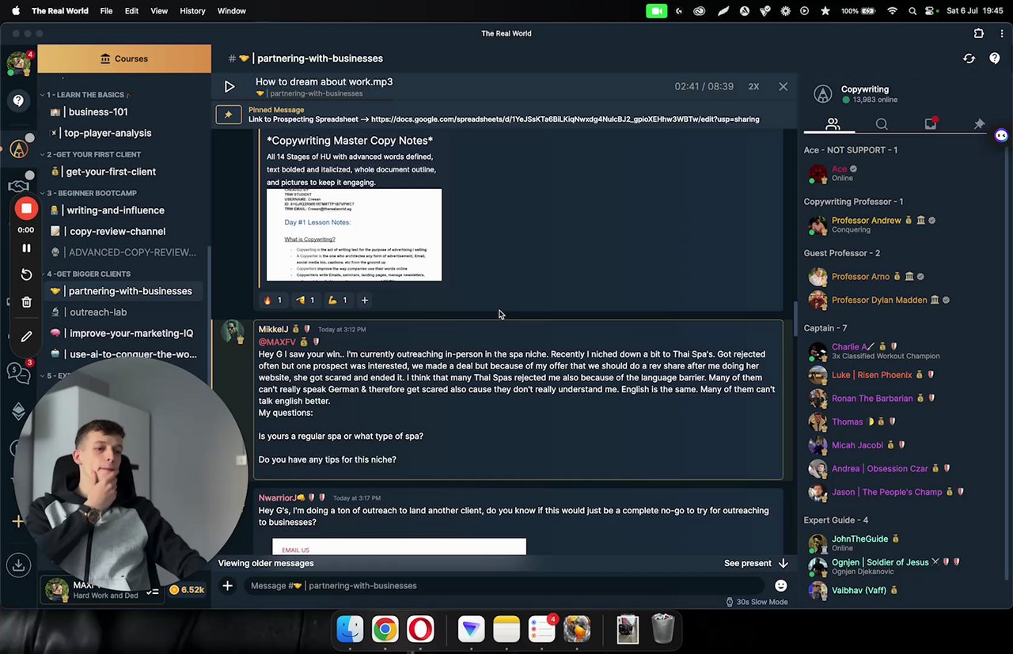Open the attachment plus button beside message box
Screen dimensions: 1013x654
pyautogui.click(x=227, y=586)
